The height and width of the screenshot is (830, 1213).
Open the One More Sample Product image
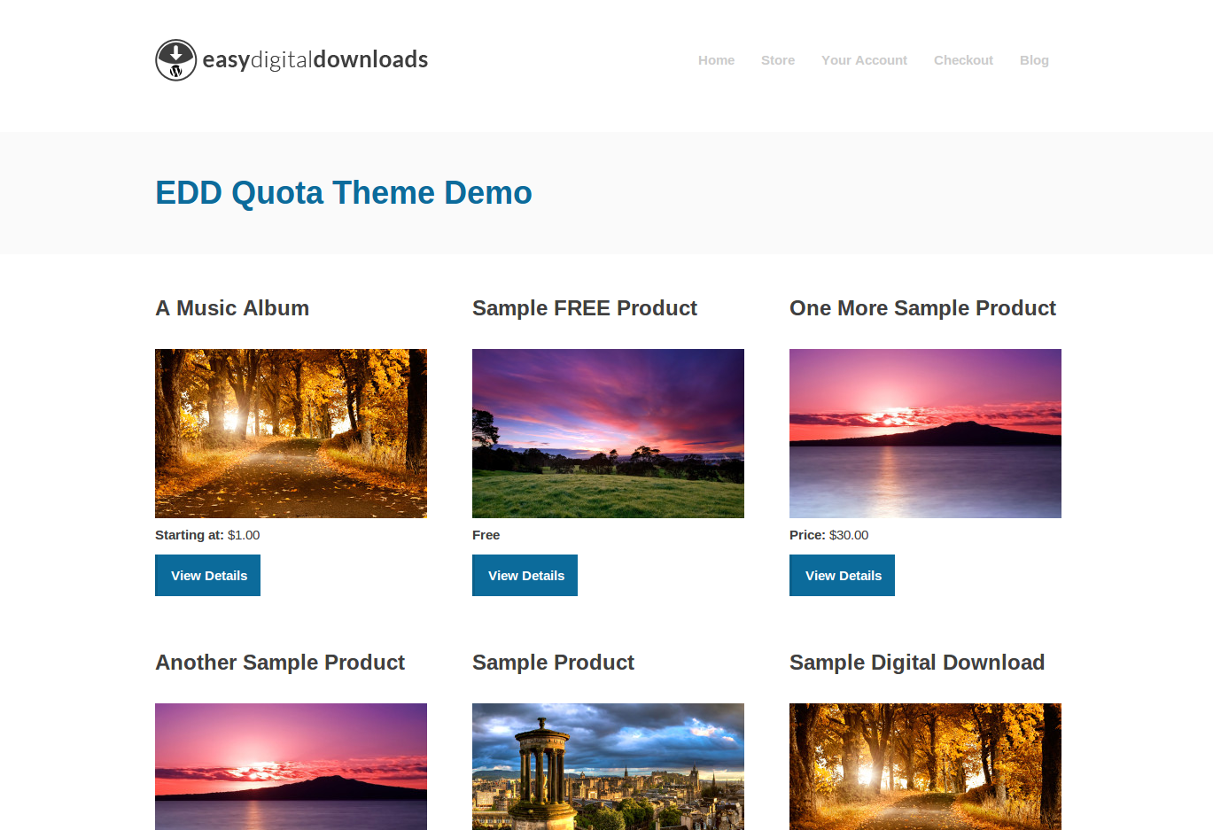tap(925, 433)
